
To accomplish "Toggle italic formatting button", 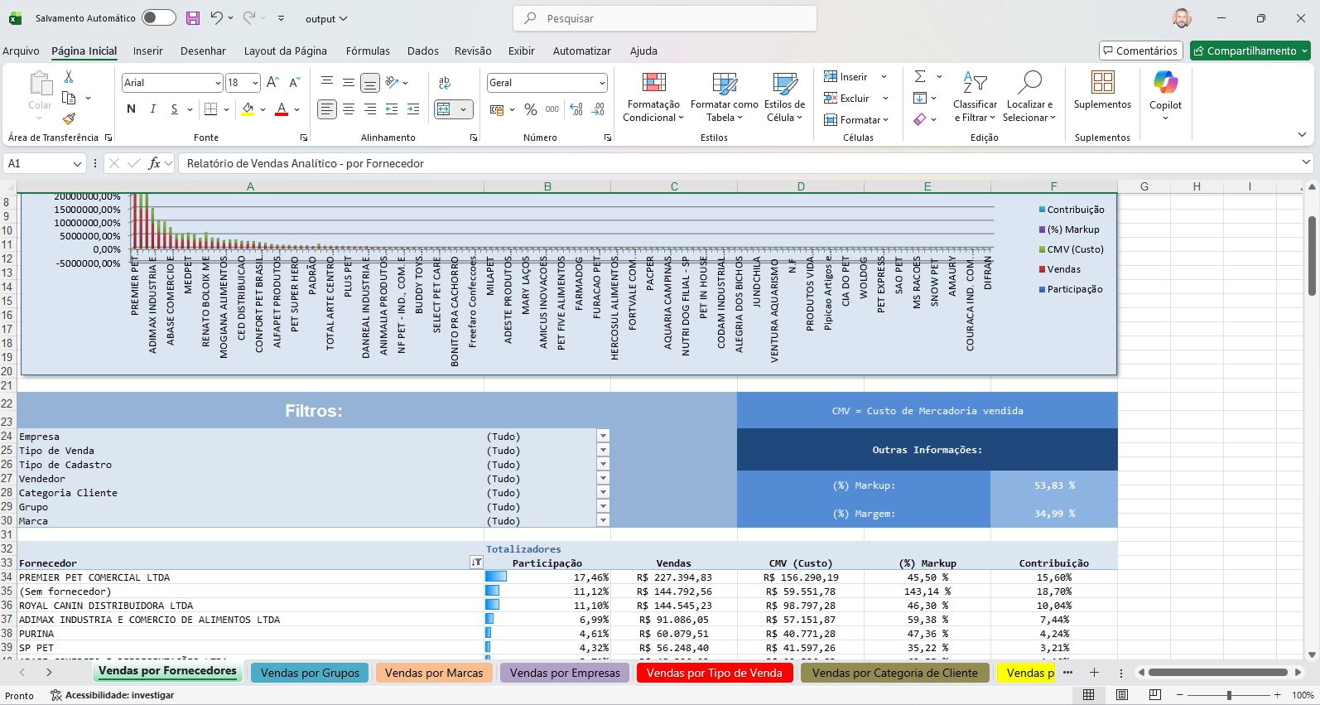I will tap(152, 109).
